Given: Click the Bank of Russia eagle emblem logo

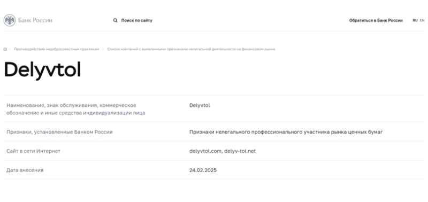Looking at the screenshot, I should [10, 20].
